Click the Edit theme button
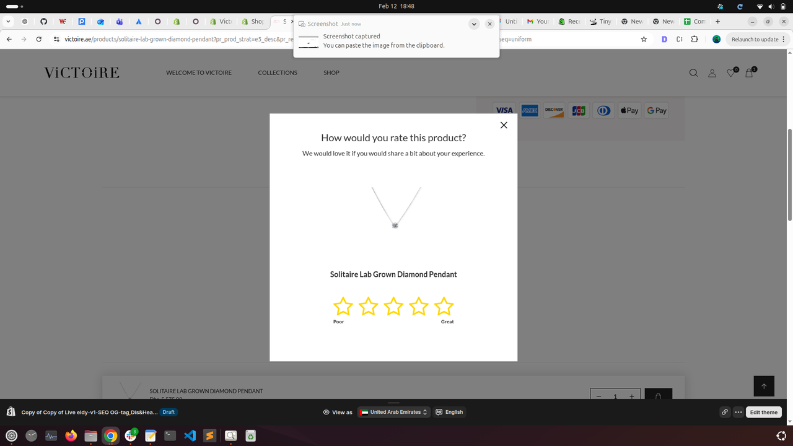Viewport: 793px width, 446px height. pos(763,412)
